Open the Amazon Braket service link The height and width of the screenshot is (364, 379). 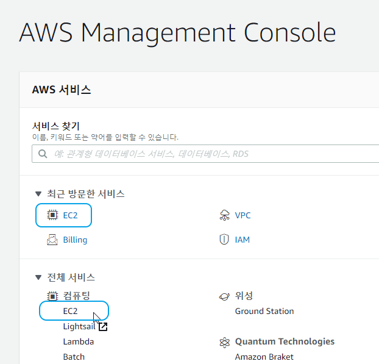[264, 357]
